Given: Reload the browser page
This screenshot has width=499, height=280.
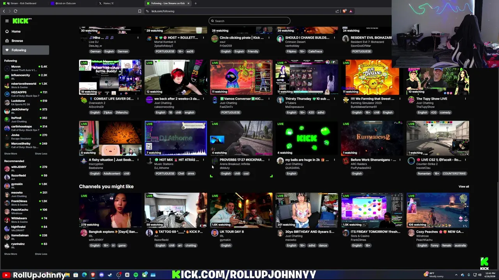Looking at the screenshot, I should click(x=15, y=11).
